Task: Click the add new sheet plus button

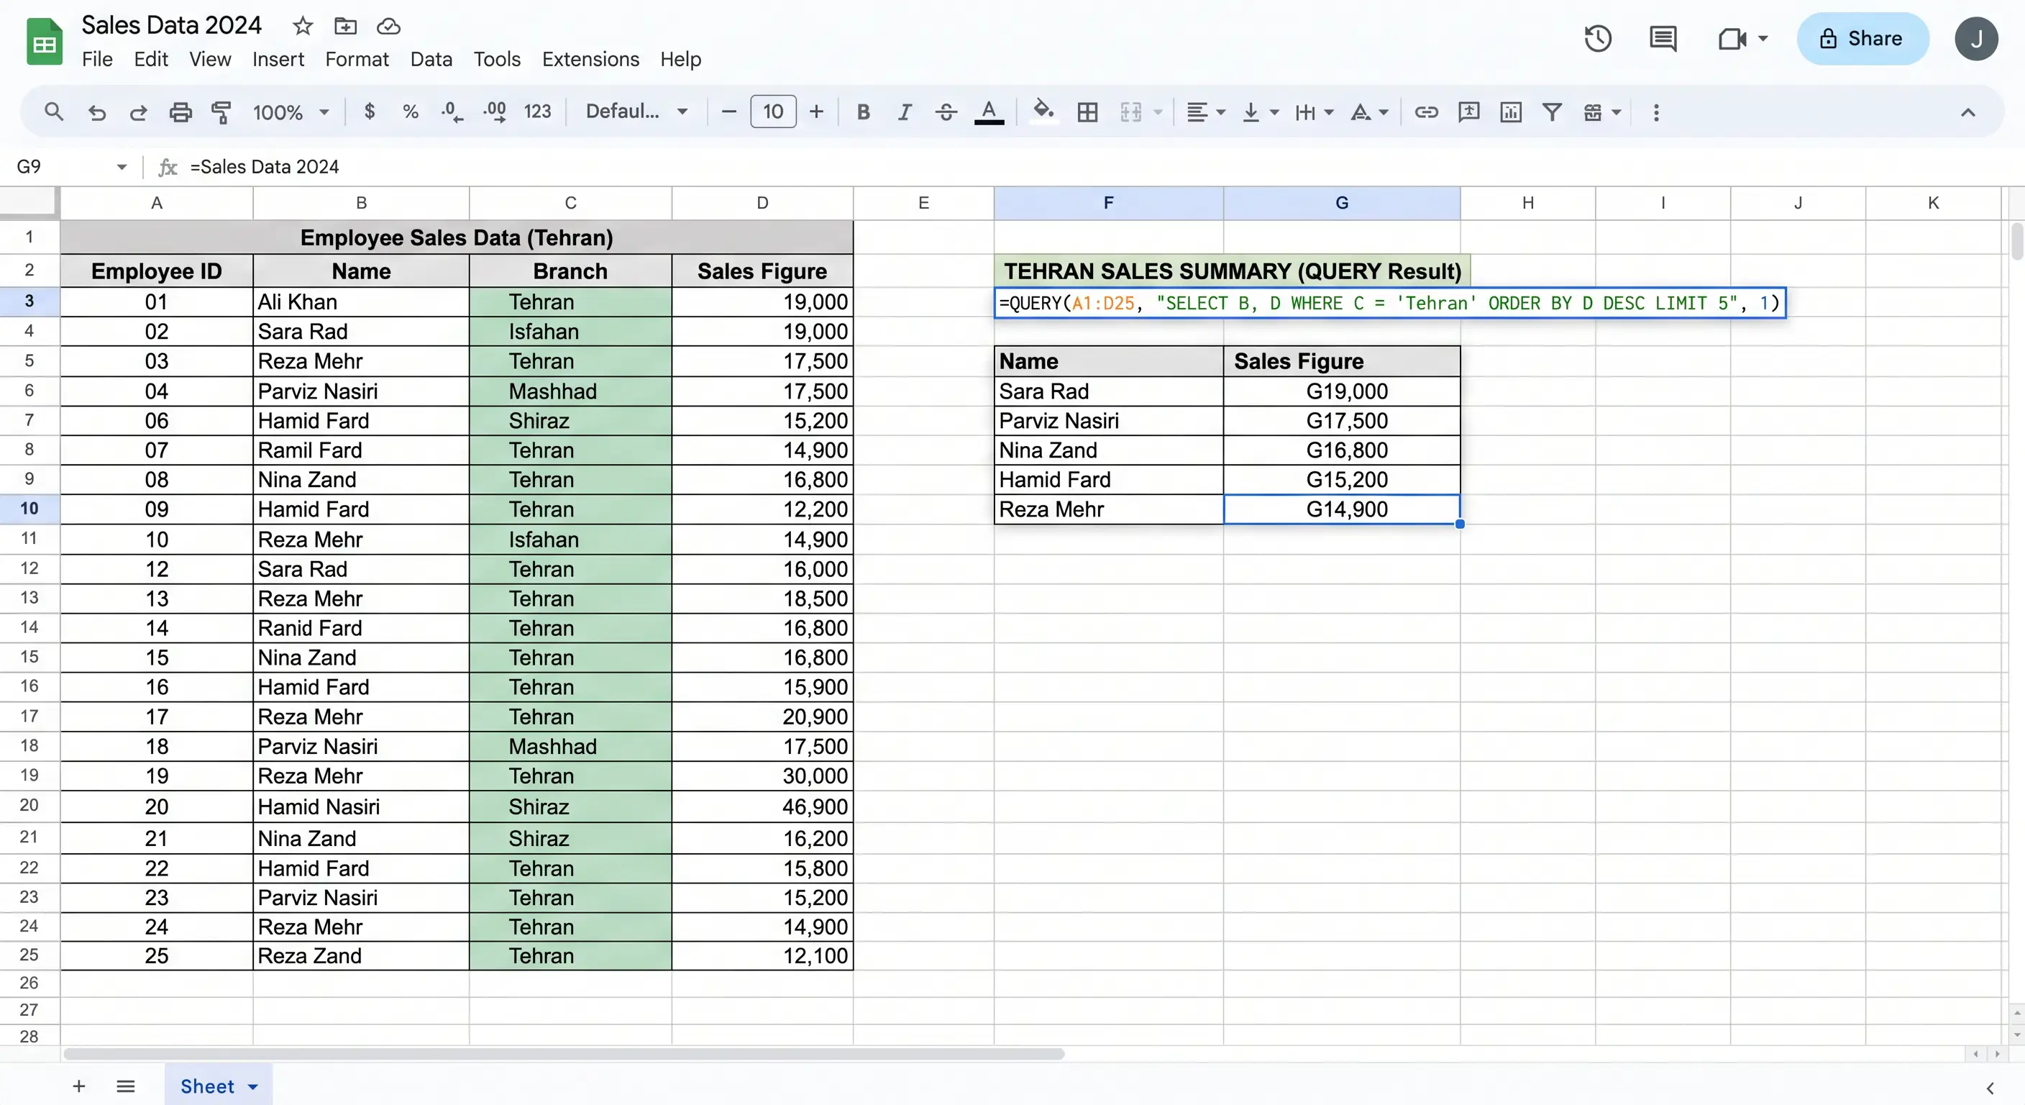Action: (78, 1086)
